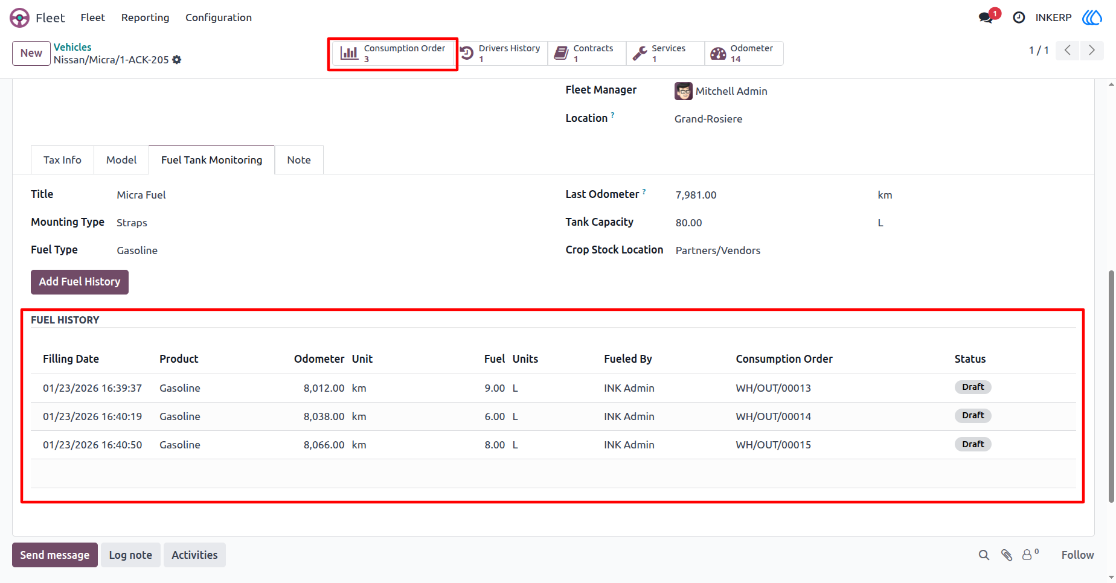
Task: Click the gear icon next to Nissan/Micra/1-ACK-205
Action: (x=177, y=60)
